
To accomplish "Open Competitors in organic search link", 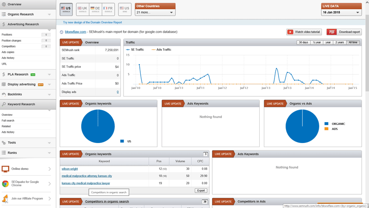I will point(107,202).
